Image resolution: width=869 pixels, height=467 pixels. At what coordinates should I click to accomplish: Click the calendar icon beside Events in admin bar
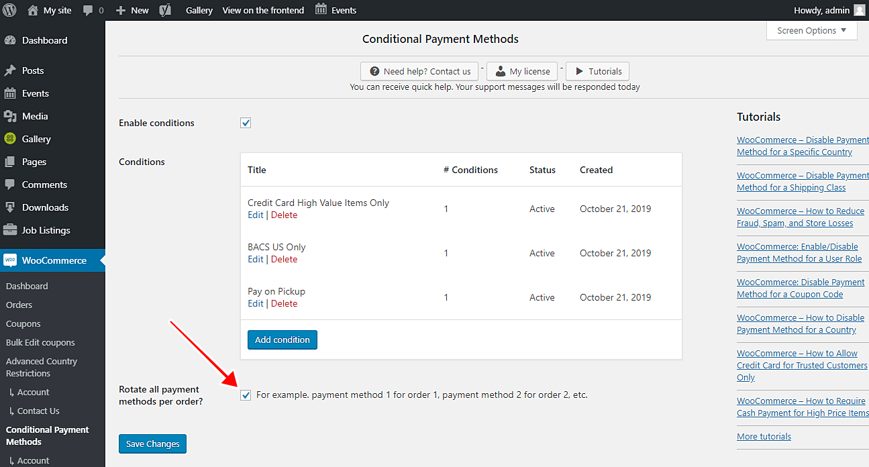(321, 9)
